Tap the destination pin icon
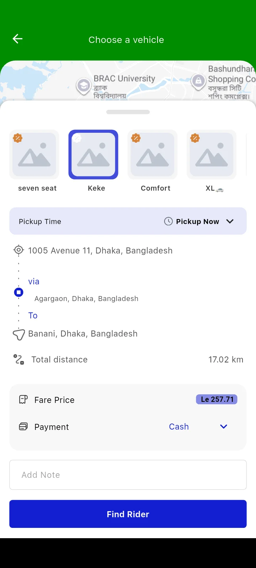 pos(18,334)
